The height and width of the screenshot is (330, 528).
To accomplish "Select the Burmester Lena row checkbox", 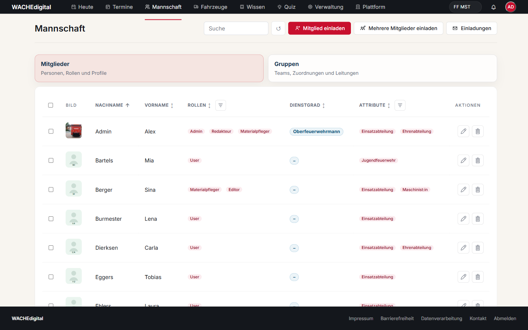I will pos(51,219).
